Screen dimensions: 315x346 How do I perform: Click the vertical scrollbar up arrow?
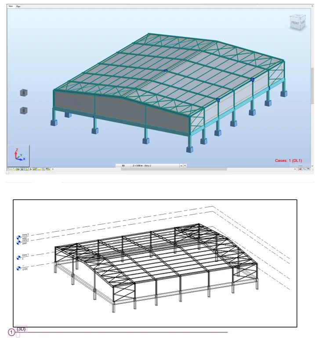(312, 6)
